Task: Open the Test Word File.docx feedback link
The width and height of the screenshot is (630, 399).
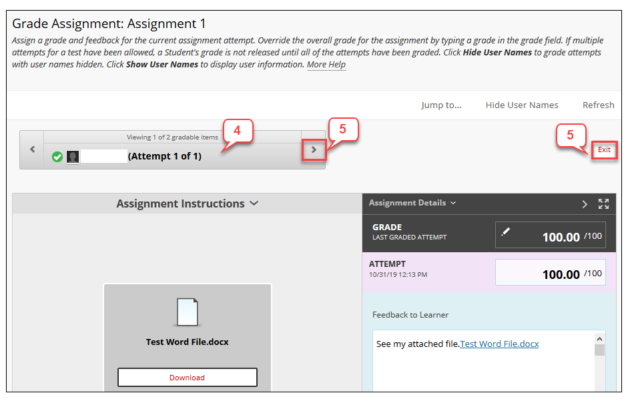Action: [x=499, y=344]
